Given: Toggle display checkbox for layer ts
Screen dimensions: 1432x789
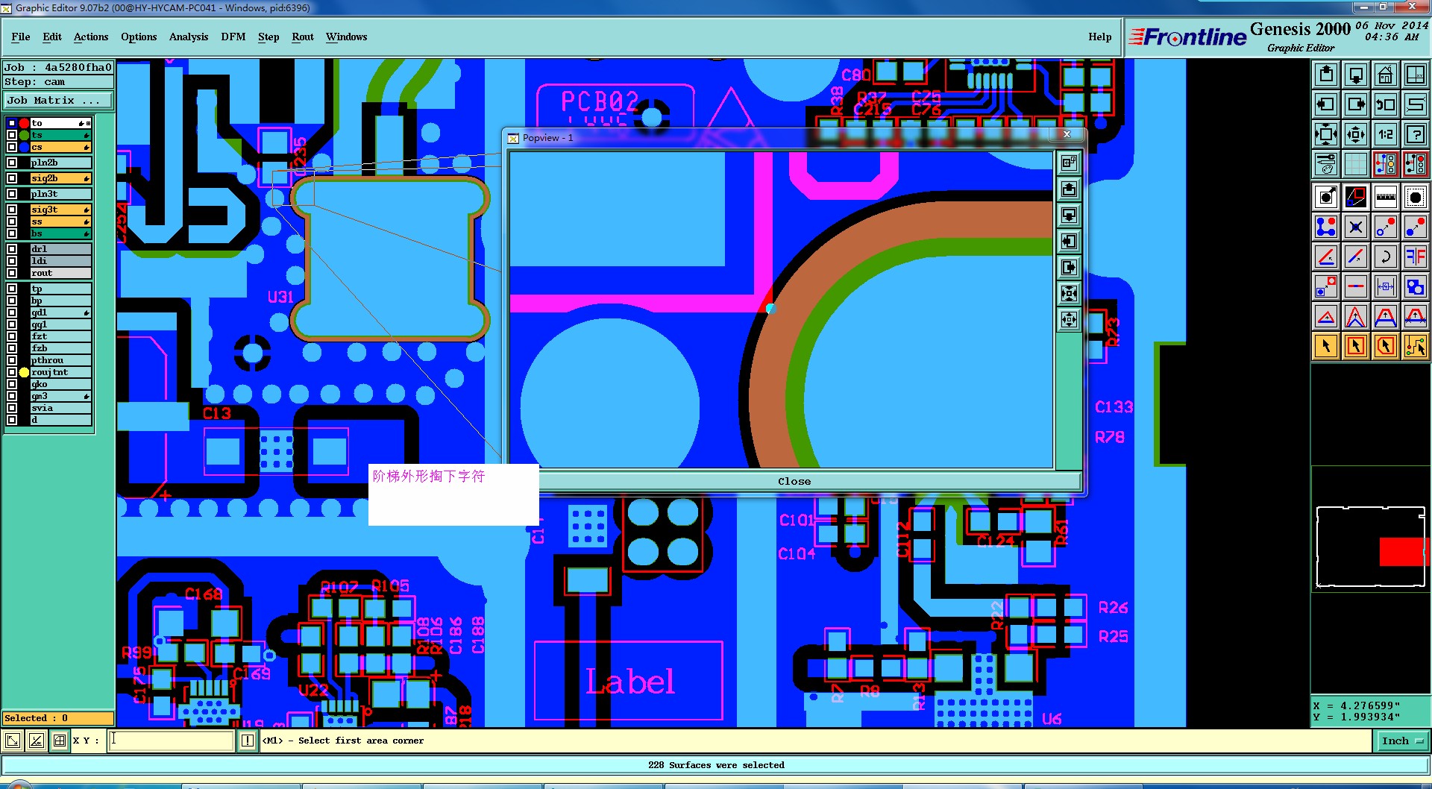Looking at the screenshot, I should coord(12,135).
